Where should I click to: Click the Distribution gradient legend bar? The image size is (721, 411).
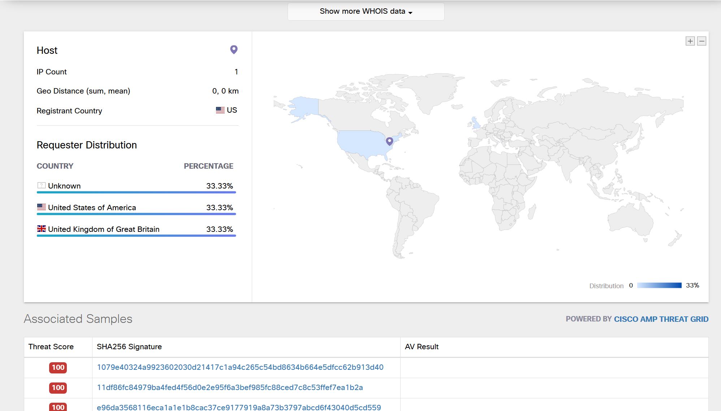(x=659, y=285)
